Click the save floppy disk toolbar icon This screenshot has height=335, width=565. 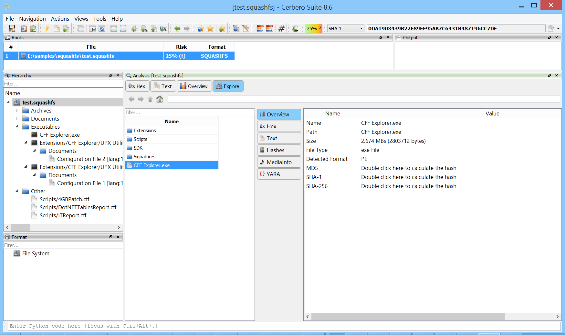click(x=12, y=28)
